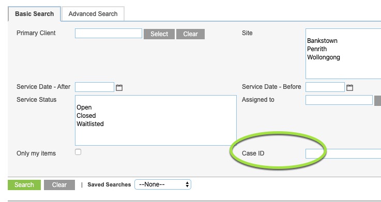Open the Service Date - Before calendar picker

click(x=349, y=87)
